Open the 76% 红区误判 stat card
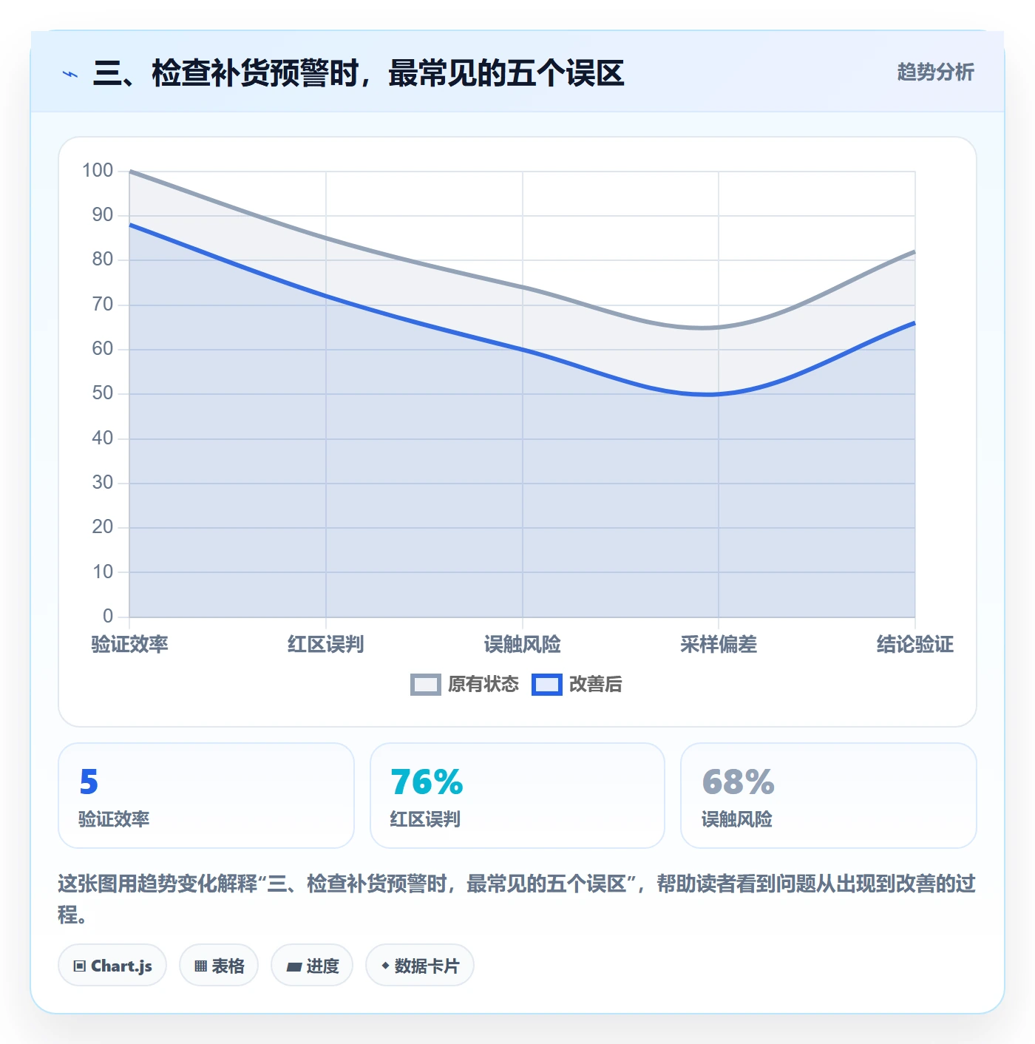This screenshot has width=1035, height=1044. point(517,796)
